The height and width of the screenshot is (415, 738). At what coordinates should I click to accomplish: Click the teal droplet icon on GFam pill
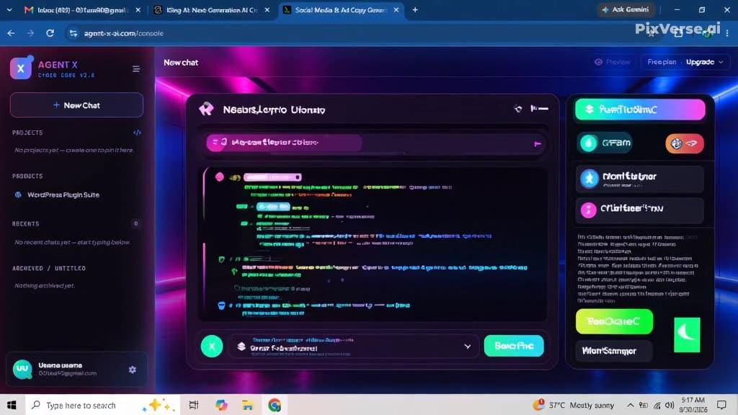[588, 143]
